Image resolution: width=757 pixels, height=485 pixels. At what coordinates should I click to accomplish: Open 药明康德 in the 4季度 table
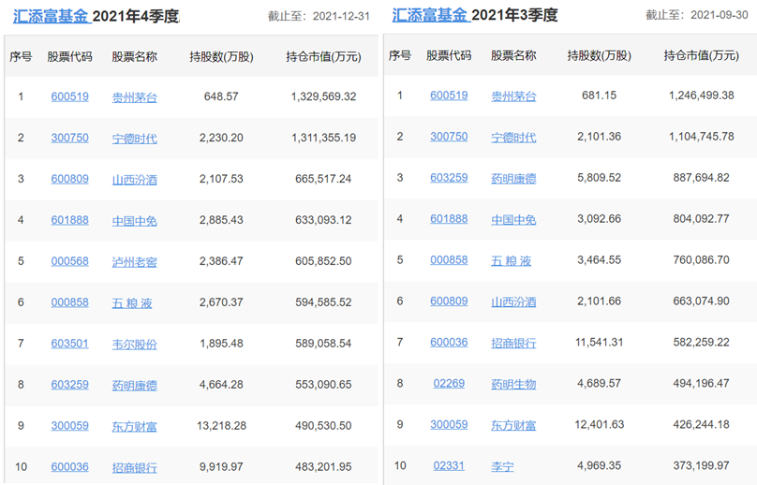click(135, 386)
